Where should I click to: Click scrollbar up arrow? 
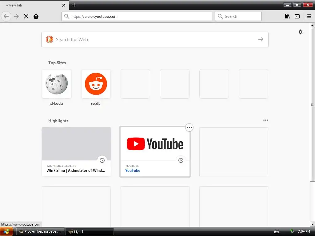coord(312,25)
